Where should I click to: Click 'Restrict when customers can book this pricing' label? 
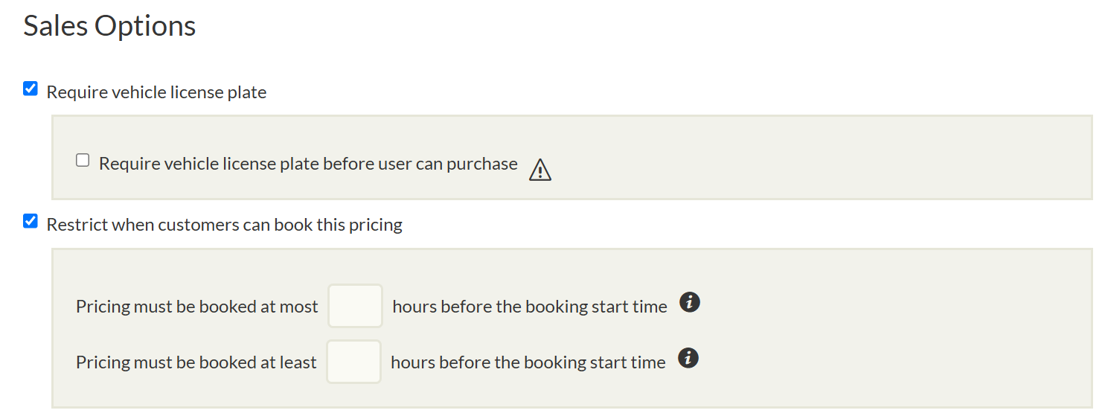click(x=224, y=225)
